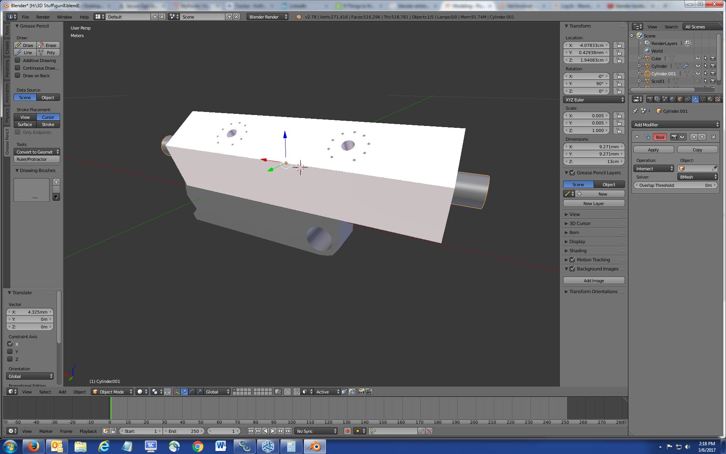Play the animation in reverse
The width and height of the screenshot is (726, 454).
[265, 431]
